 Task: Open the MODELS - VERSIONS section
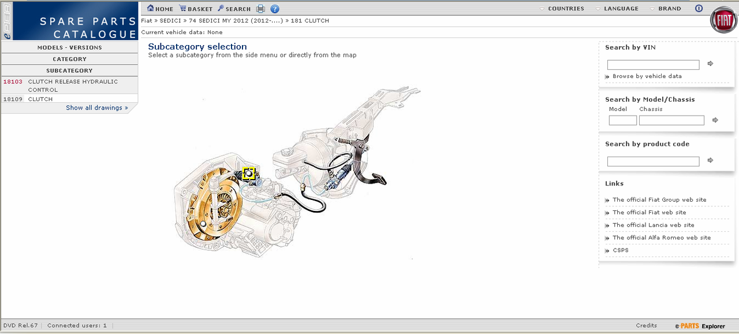[x=69, y=47]
